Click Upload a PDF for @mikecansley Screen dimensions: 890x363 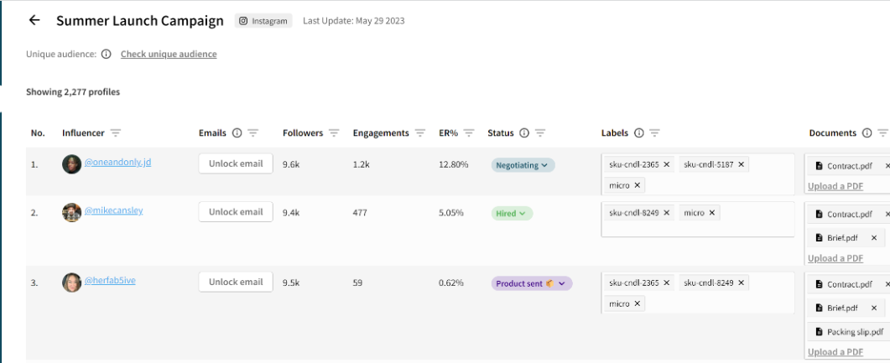click(835, 258)
